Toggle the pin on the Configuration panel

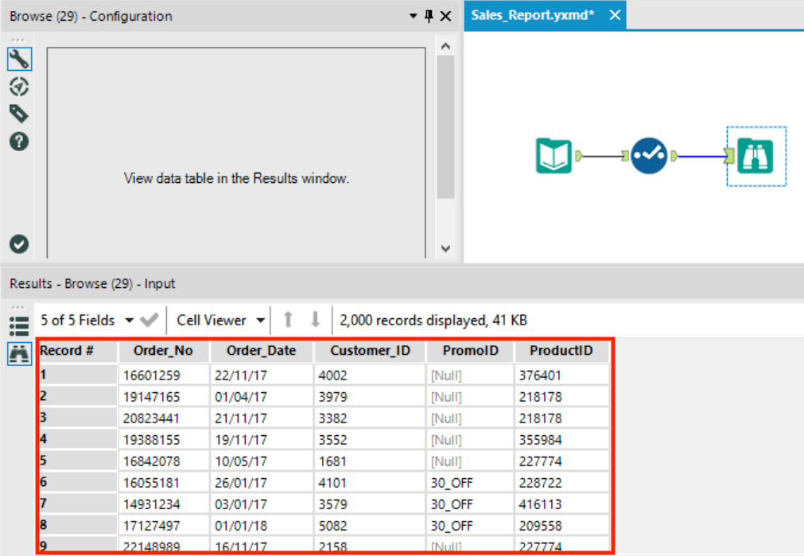(x=429, y=16)
